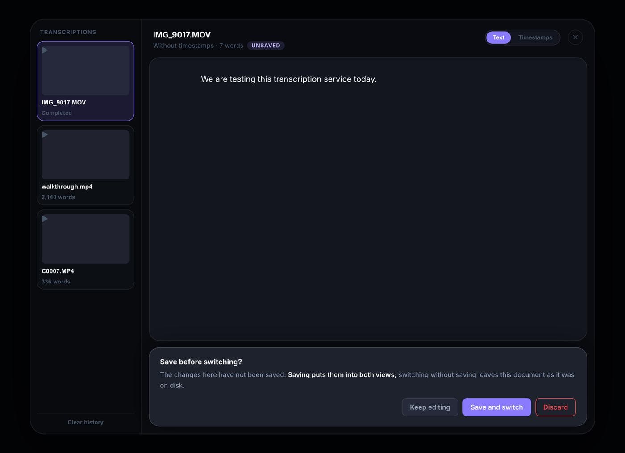Open the walkthrough.mp4 video thumbnail
625x453 pixels.
point(85,154)
